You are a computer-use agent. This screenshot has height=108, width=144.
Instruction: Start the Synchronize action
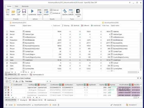pos(32,12)
